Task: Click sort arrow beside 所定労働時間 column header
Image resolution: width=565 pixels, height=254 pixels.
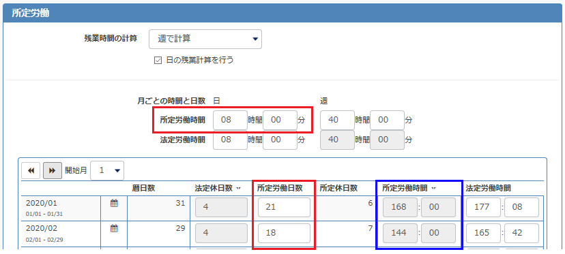Action: tap(433, 188)
